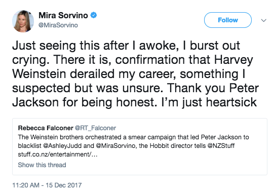This screenshot has width=274, height=192.
Task: Click the blue verified badge icon
Action: 94,15
